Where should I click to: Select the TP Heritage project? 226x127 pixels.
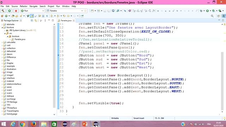click(12, 102)
